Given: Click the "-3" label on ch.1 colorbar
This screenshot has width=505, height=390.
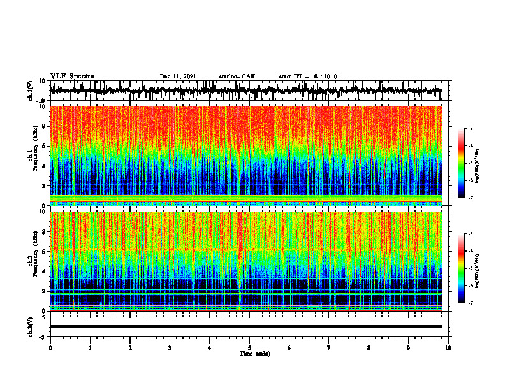Looking at the screenshot, I should pyautogui.click(x=471, y=129).
